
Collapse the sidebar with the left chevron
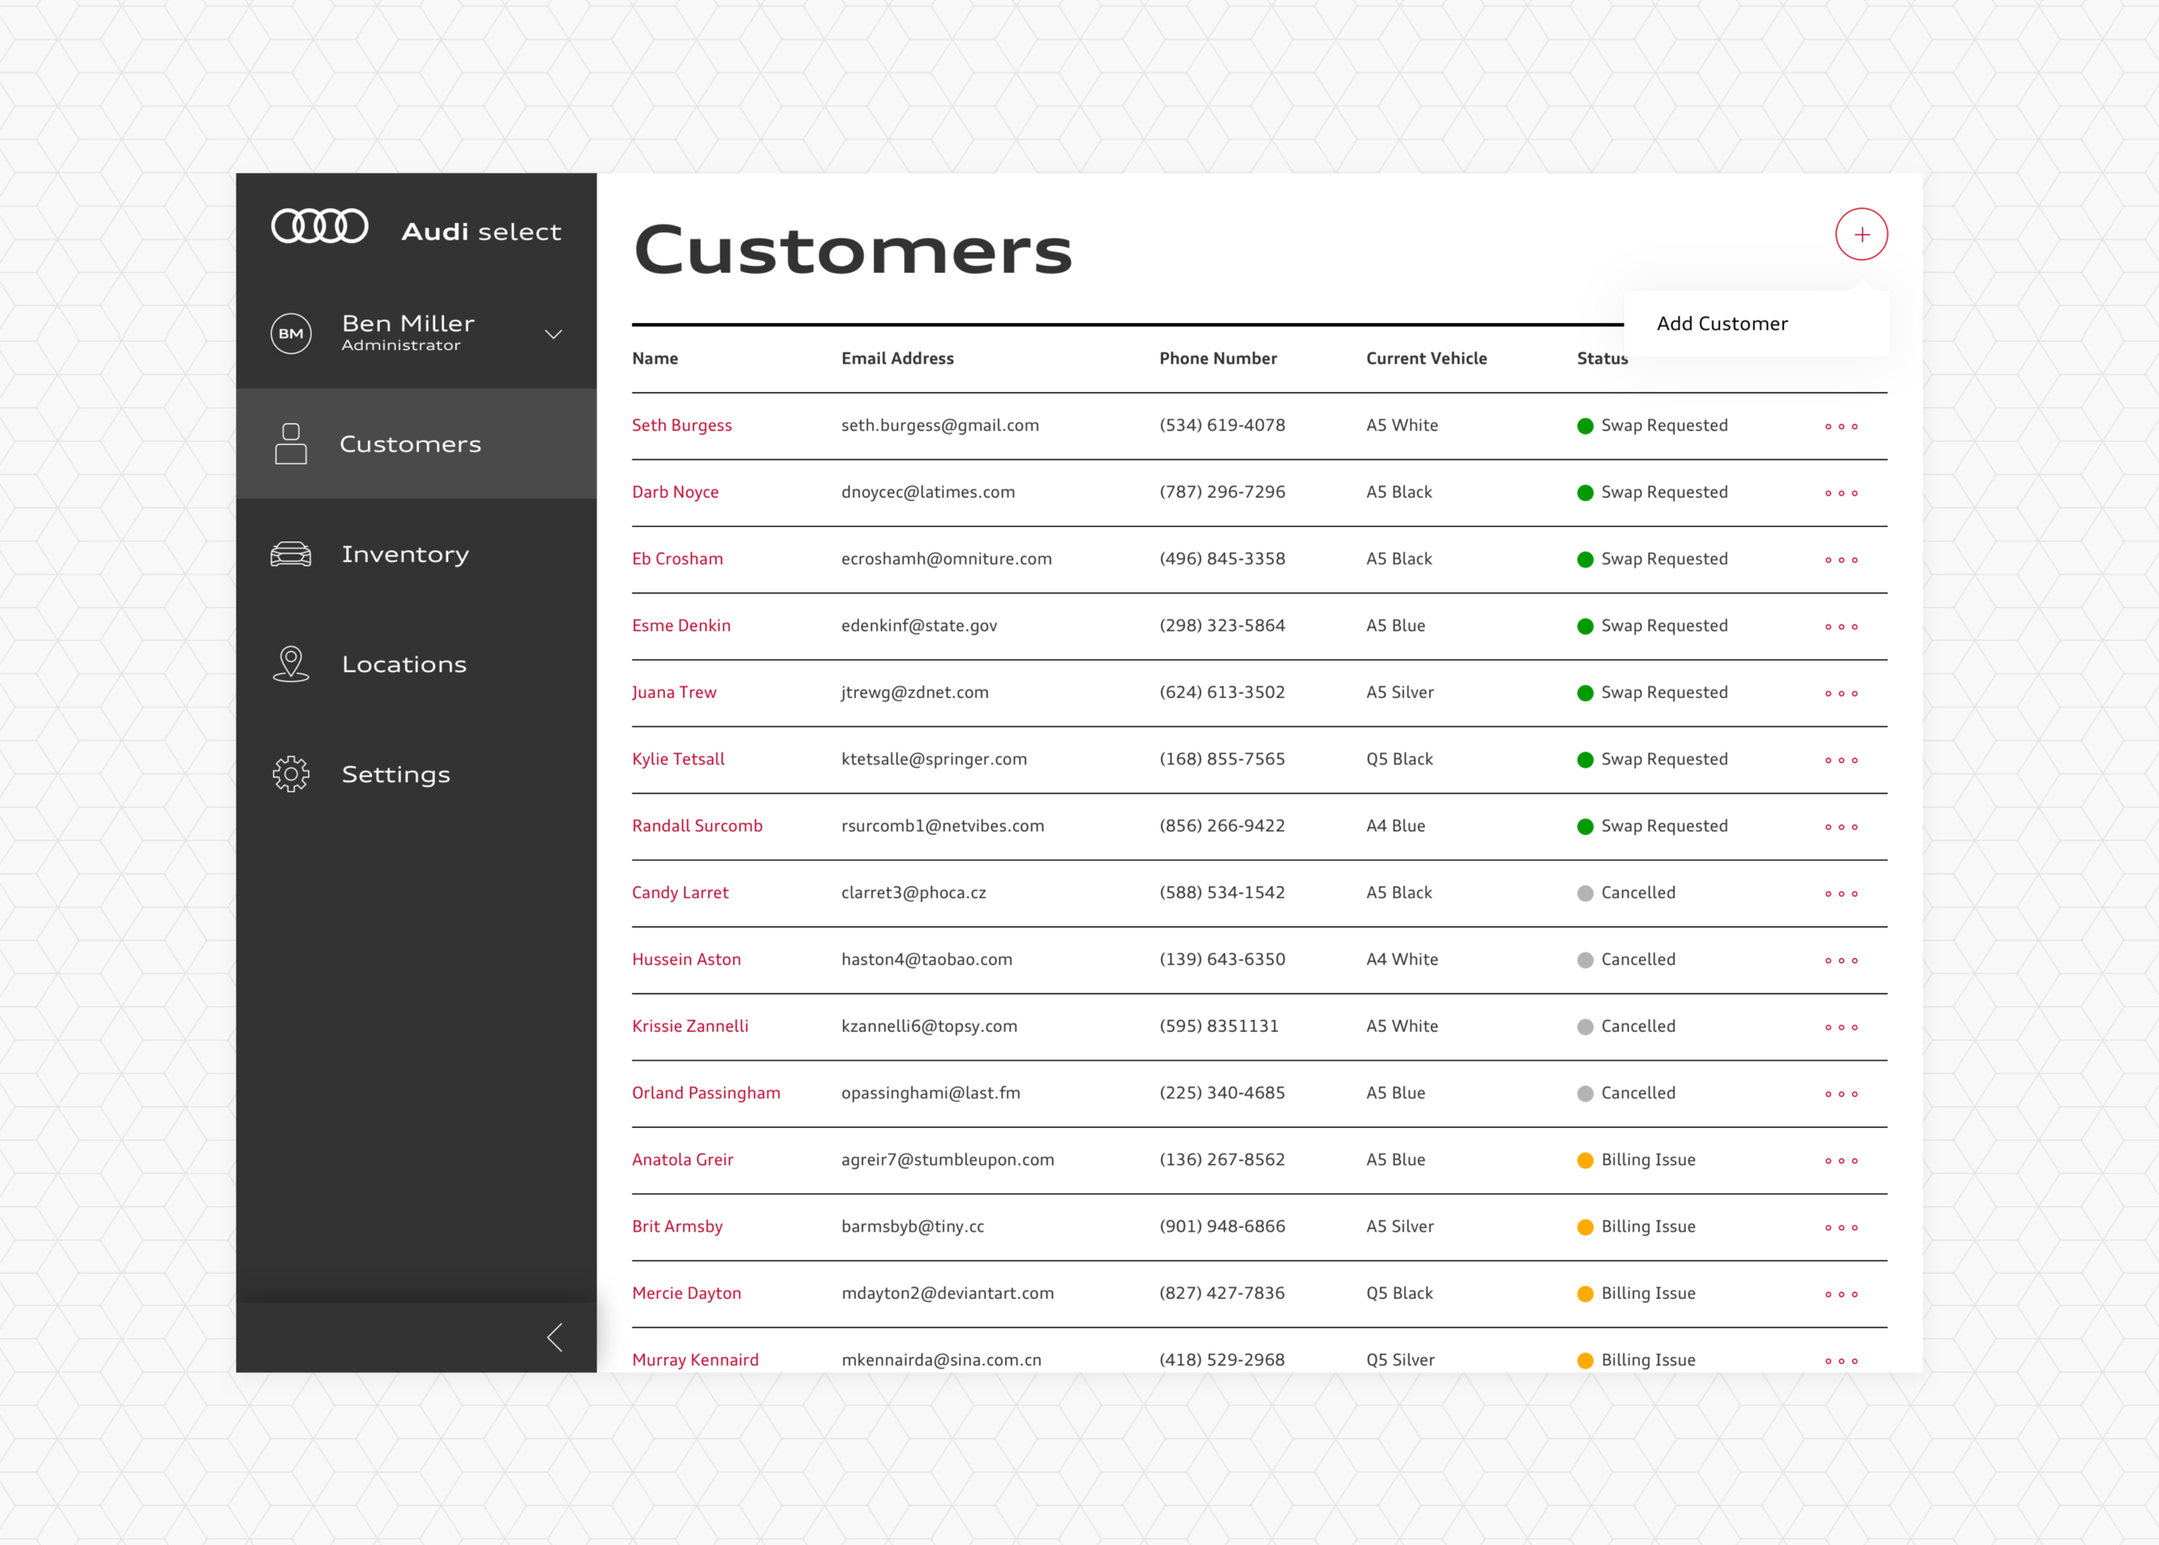[555, 1337]
